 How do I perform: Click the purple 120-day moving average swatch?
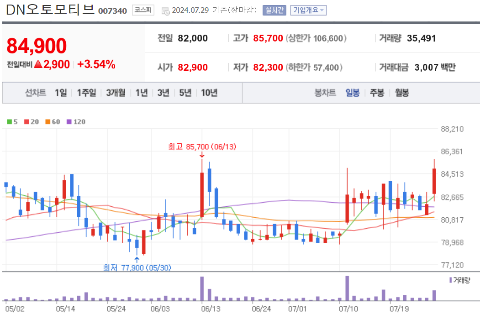click(69, 122)
